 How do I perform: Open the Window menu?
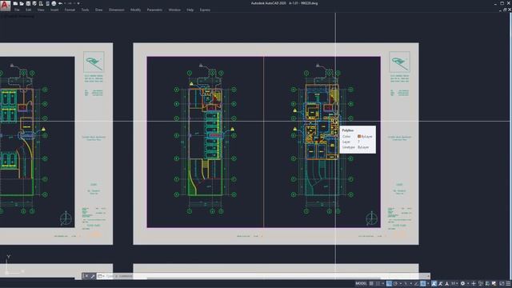[174, 10]
